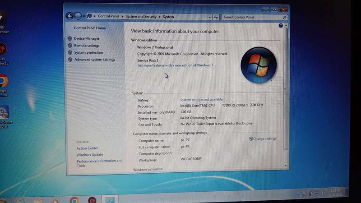The image size is (361, 203).
Task: Click shield icon beside Advanced system settings
Action: click(70, 60)
